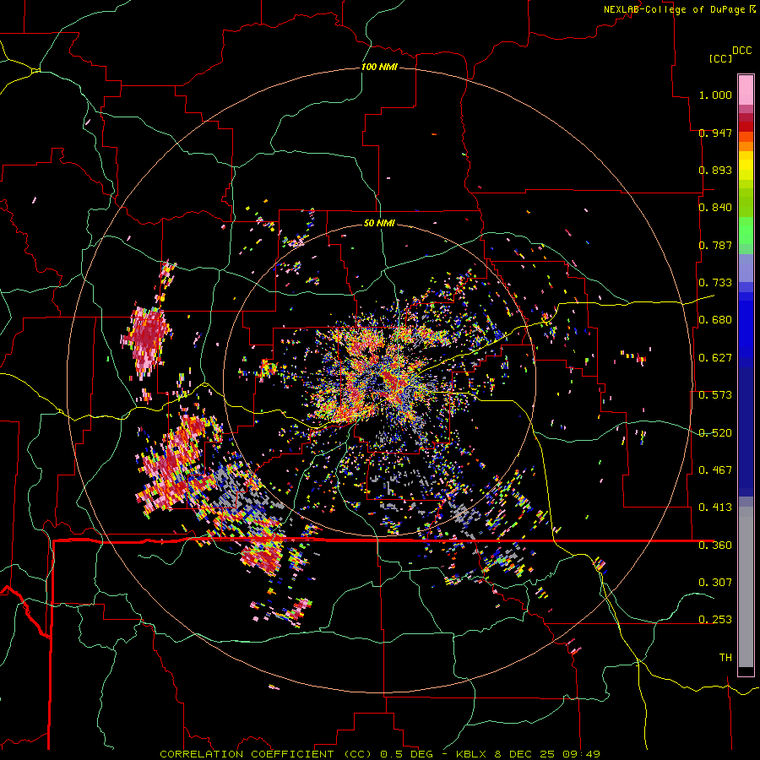The height and width of the screenshot is (760, 760).
Task: Click the 0.307 scale value
Action: coord(715,582)
